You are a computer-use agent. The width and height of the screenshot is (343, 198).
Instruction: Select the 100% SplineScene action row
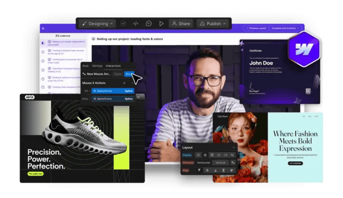point(113,99)
